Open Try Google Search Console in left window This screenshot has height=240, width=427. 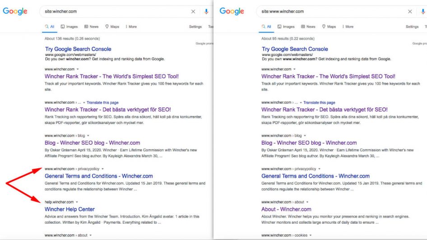(78, 49)
